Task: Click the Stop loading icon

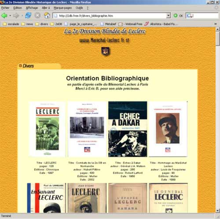Action: 37,15
